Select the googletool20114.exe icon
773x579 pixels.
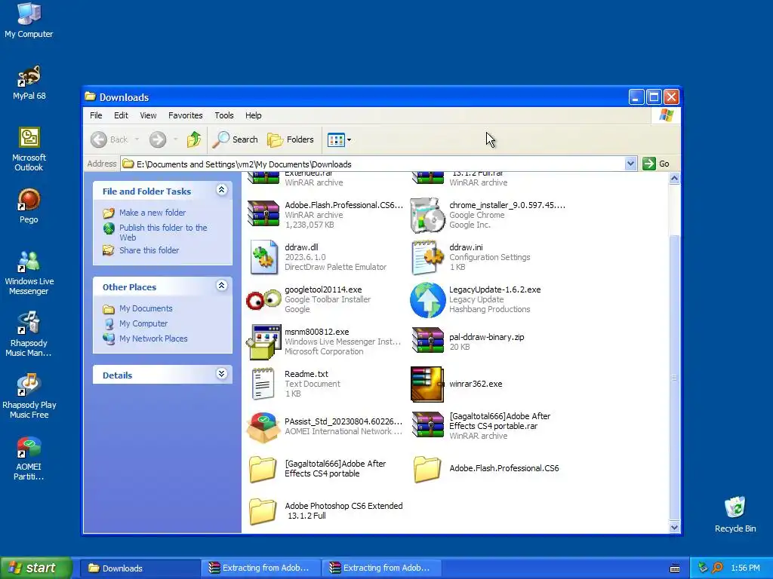click(x=263, y=299)
